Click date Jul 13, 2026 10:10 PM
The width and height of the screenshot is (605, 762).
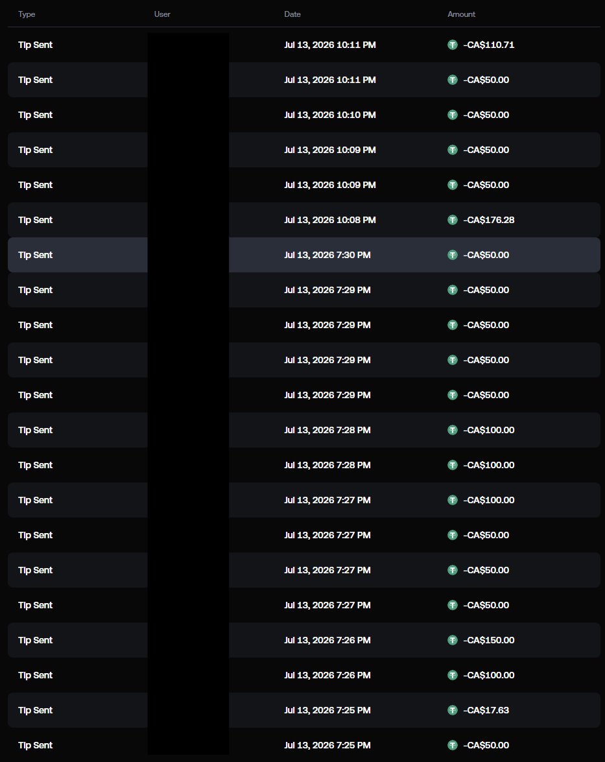(x=330, y=115)
